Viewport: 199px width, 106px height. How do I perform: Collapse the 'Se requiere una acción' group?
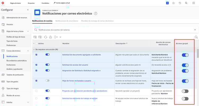point(34,49)
